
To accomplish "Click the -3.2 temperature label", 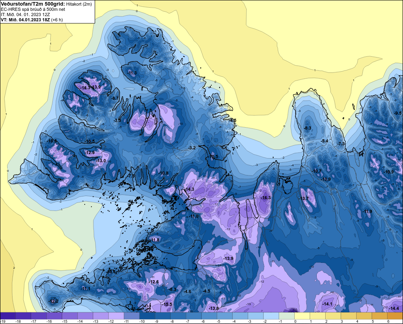I will [192, 148].
